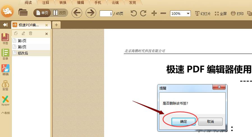Click the page number input field

(x=106, y=14)
